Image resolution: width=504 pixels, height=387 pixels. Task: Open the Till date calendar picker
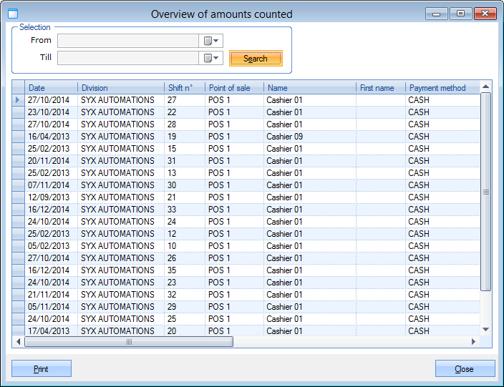coord(211,58)
